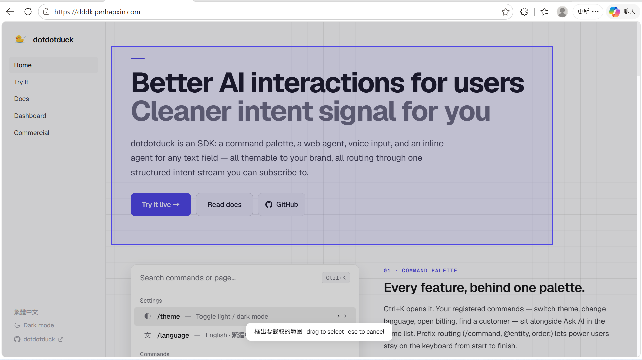This screenshot has height=360, width=642.
Task: Click the Read docs button
Action: [x=224, y=204]
